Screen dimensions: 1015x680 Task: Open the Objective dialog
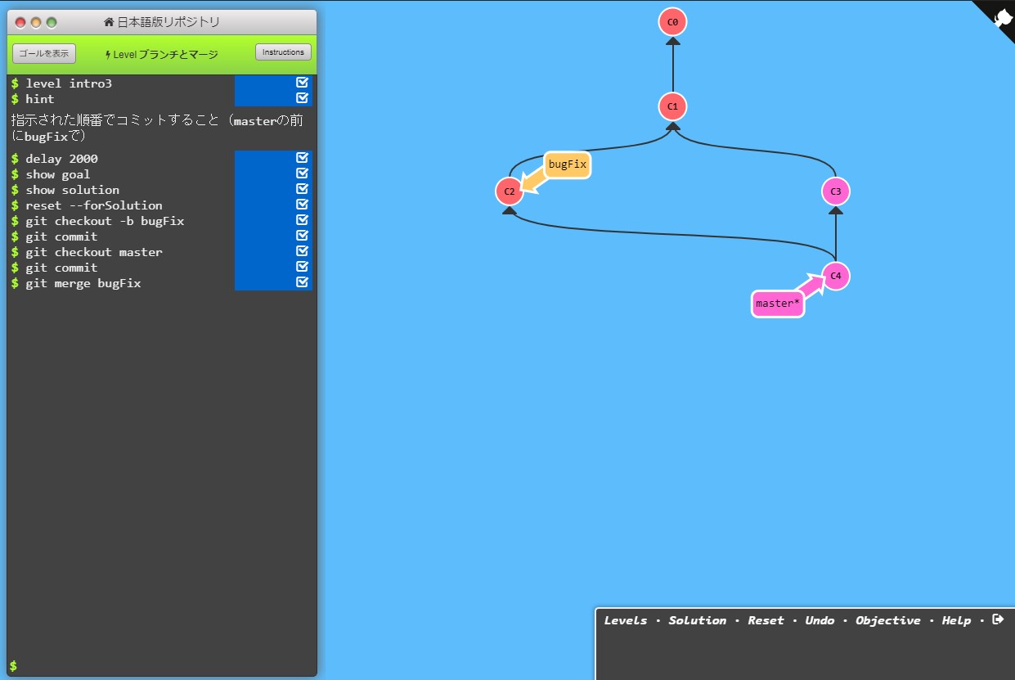coord(887,620)
